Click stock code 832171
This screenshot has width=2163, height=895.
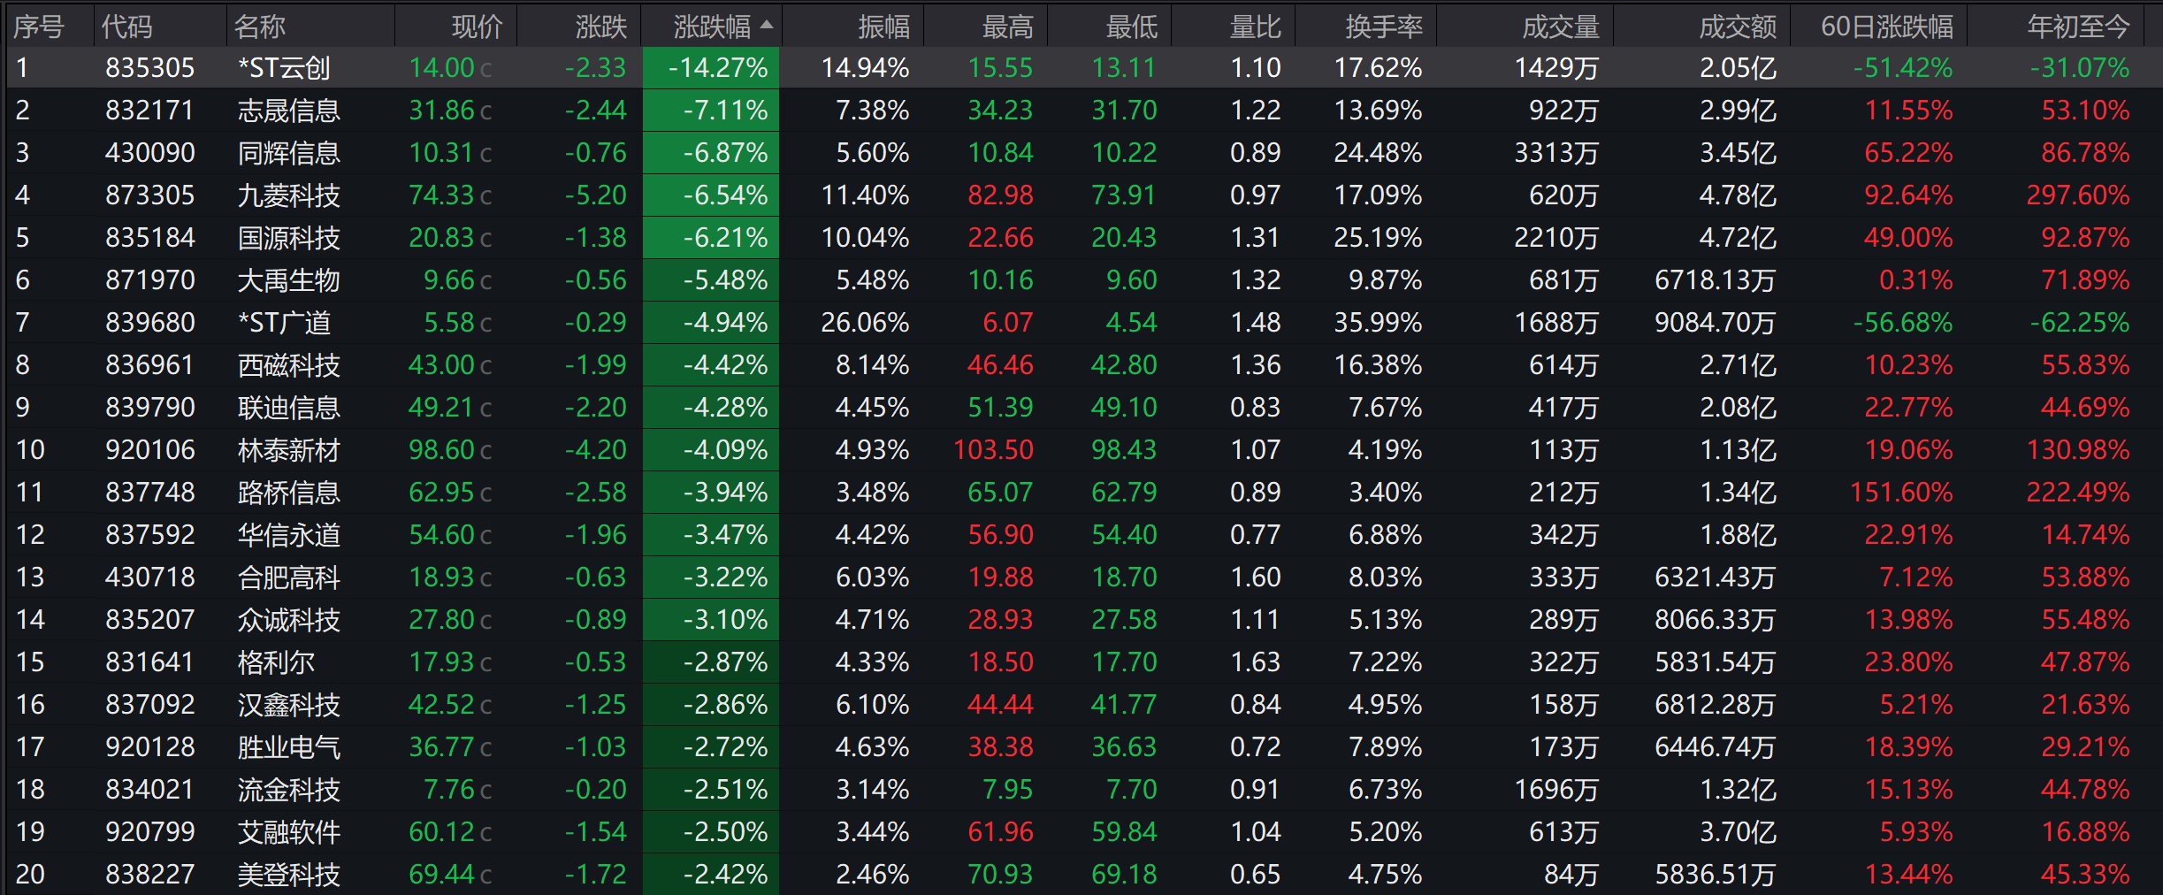click(x=149, y=111)
